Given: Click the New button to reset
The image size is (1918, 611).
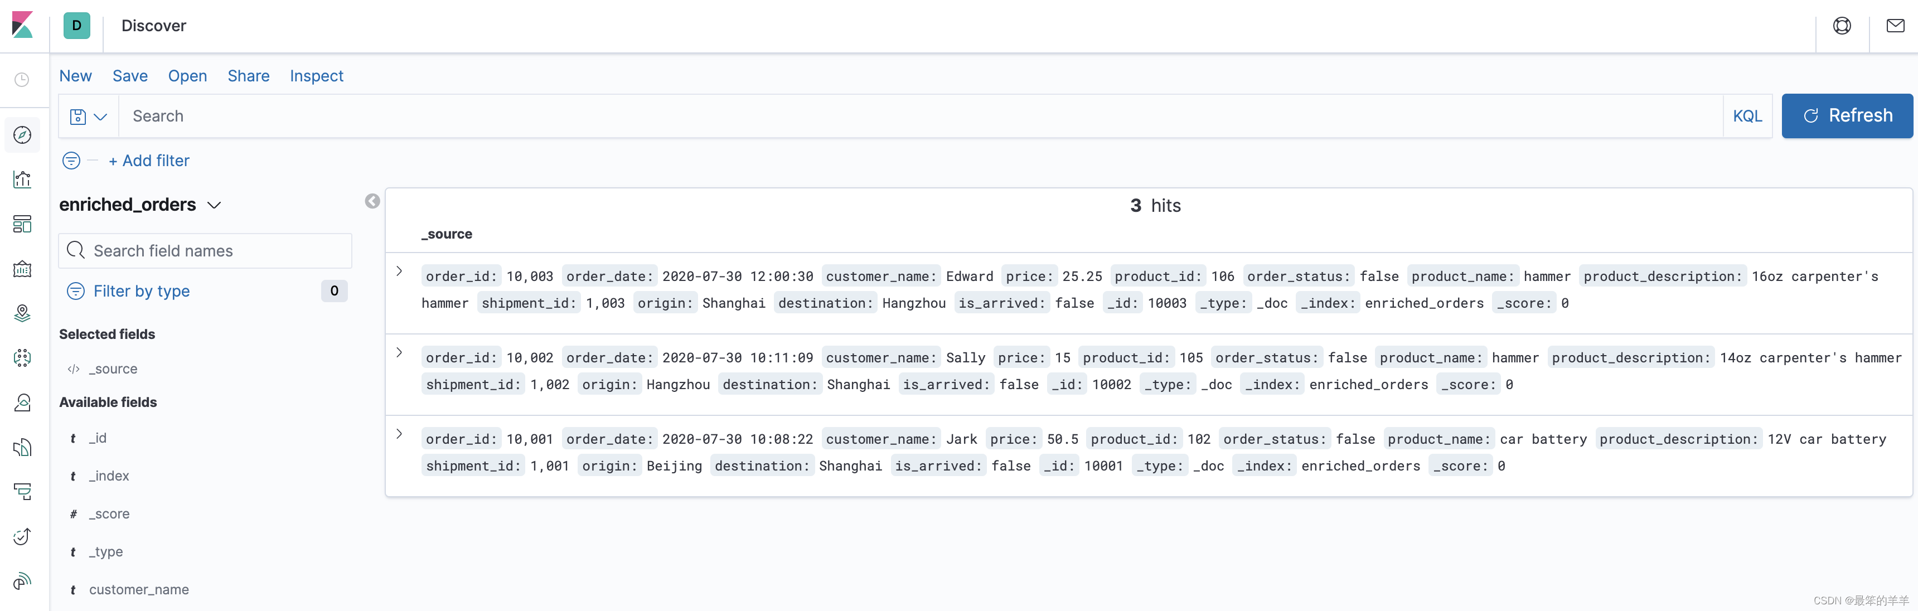Looking at the screenshot, I should tap(76, 76).
